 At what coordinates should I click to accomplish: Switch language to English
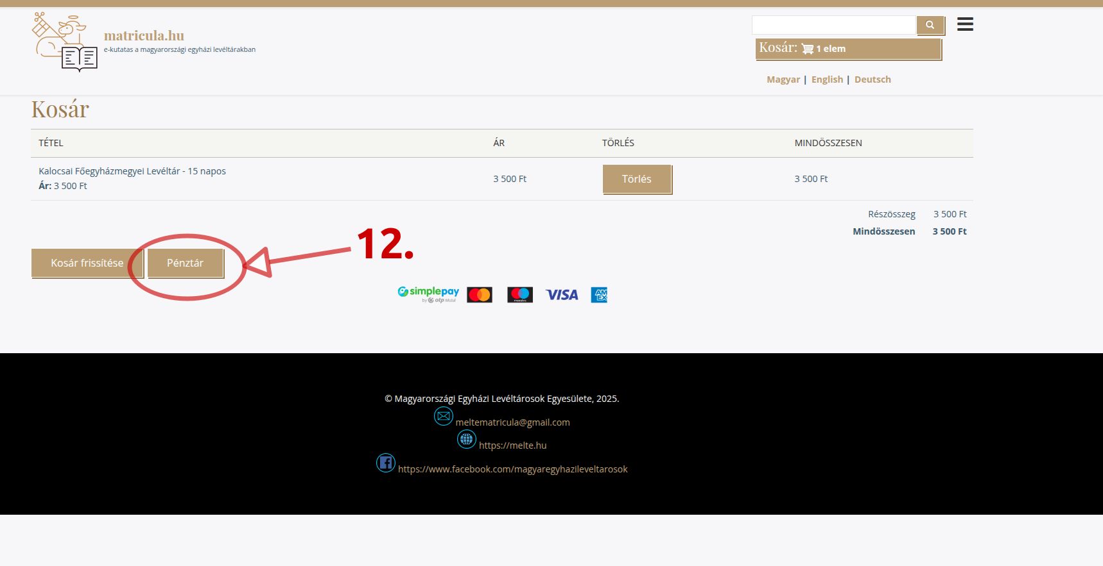pyautogui.click(x=827, y=79)
